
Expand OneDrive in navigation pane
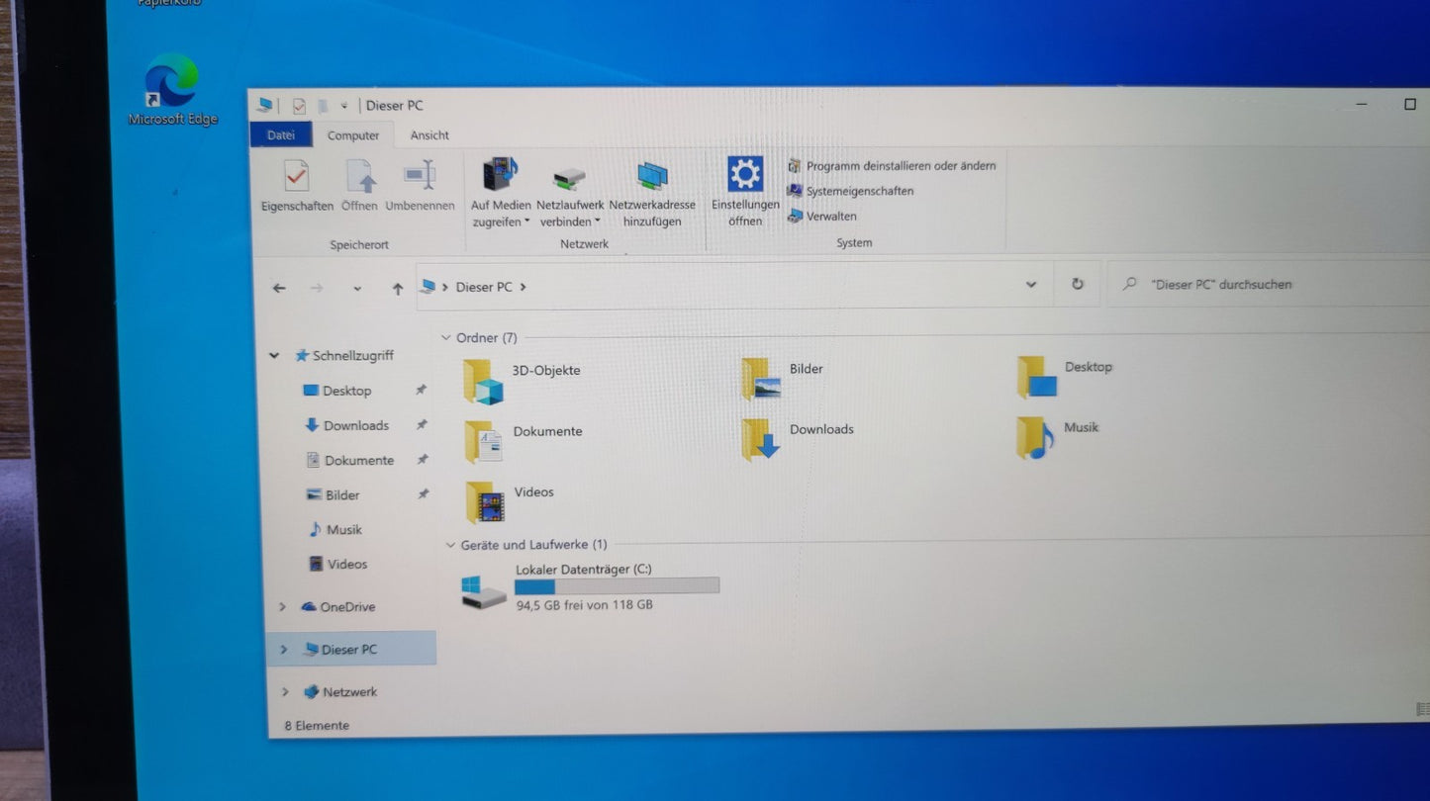(282, 607)
